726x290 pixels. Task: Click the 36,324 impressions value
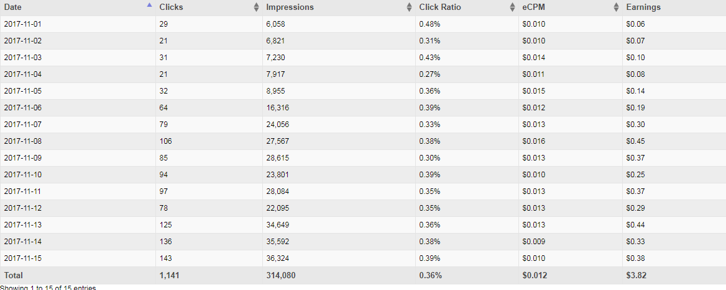pyautogui.click(x=277, y=258)
